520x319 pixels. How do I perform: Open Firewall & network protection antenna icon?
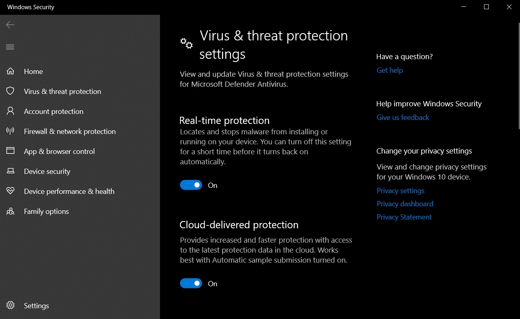point(10,131)
